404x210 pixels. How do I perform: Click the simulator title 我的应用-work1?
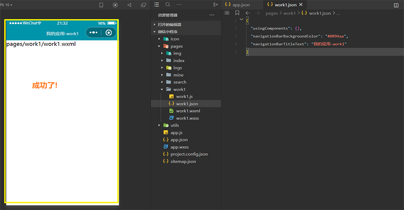click(62, 34)
